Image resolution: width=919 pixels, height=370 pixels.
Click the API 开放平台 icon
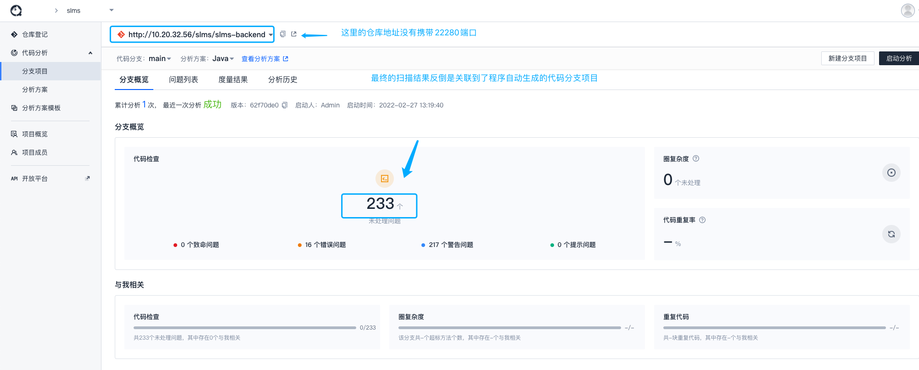[x=14, y=179]
